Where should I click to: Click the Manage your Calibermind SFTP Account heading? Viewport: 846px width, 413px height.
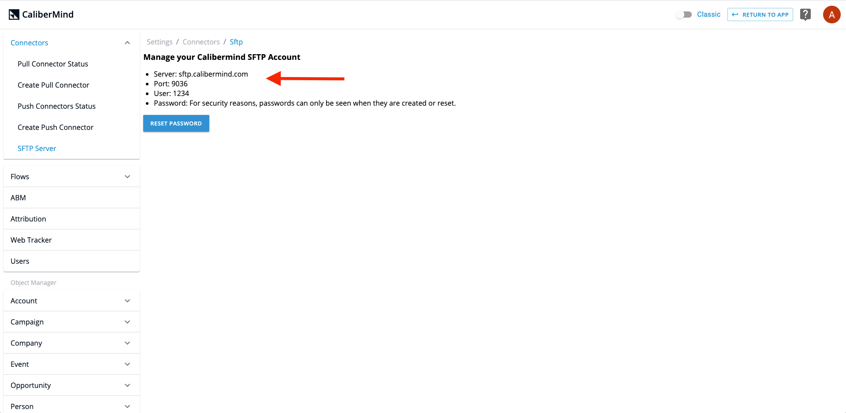(222, 57)
